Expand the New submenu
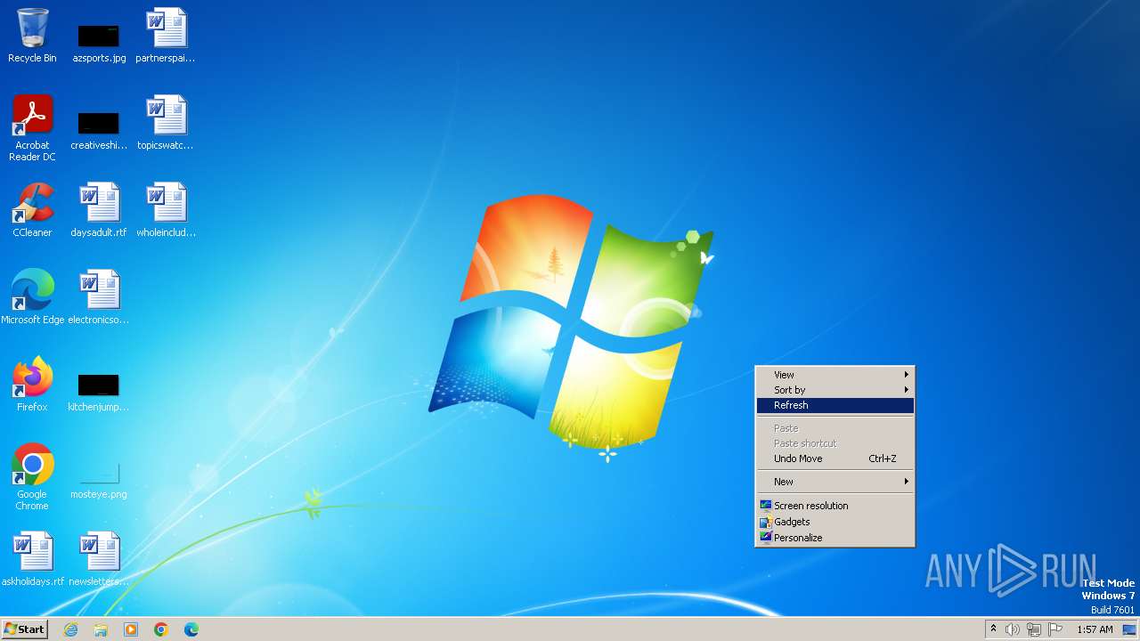This screenshot has height=641, width=1140. tap(835, 482)
